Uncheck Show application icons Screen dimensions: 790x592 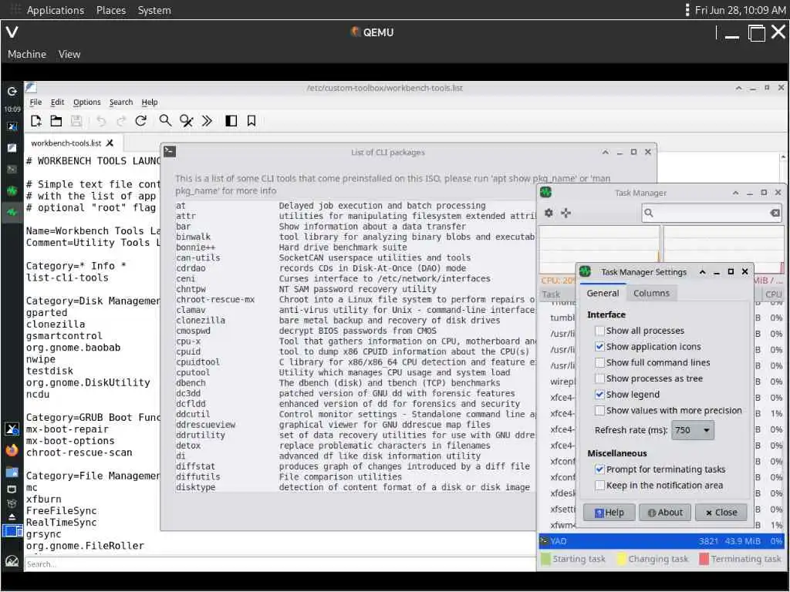(x=599, y=347)
